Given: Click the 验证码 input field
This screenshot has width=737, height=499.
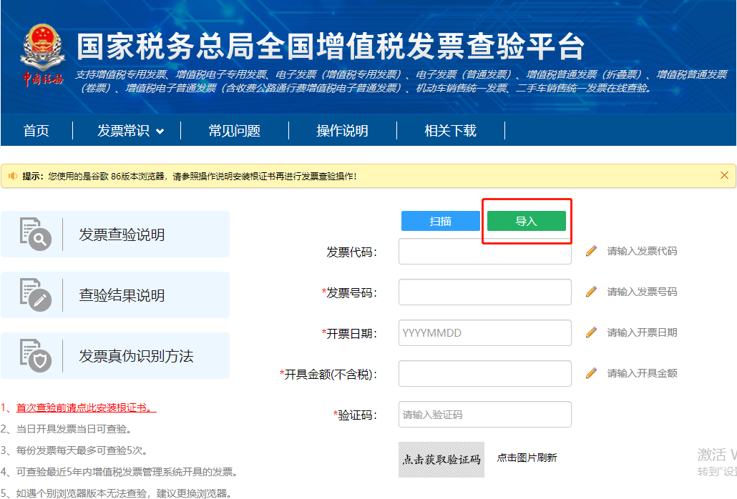Looking at the screenshot, I should click(x=484, y=415).
